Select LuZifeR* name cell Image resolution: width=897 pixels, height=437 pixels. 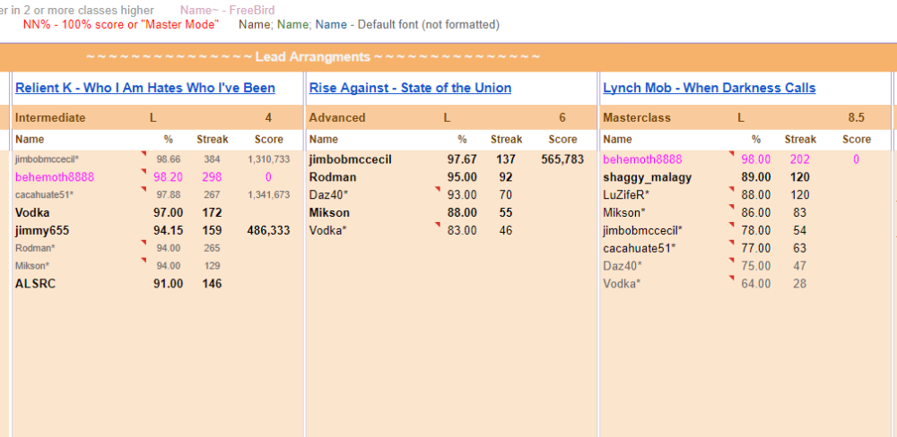(x=626, y=195)
